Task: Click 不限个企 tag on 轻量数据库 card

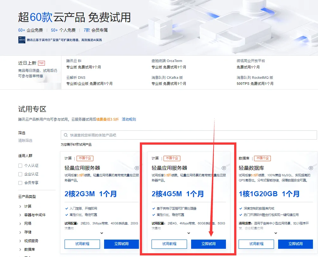Action: (262, 158)
